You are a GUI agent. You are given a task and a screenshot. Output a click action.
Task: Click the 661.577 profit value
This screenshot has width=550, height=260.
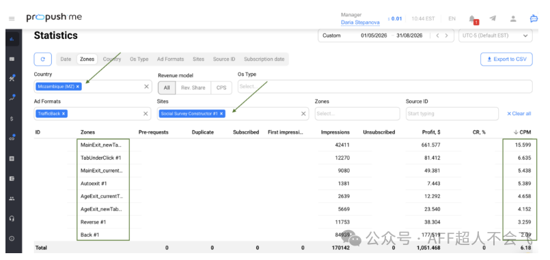431,145
